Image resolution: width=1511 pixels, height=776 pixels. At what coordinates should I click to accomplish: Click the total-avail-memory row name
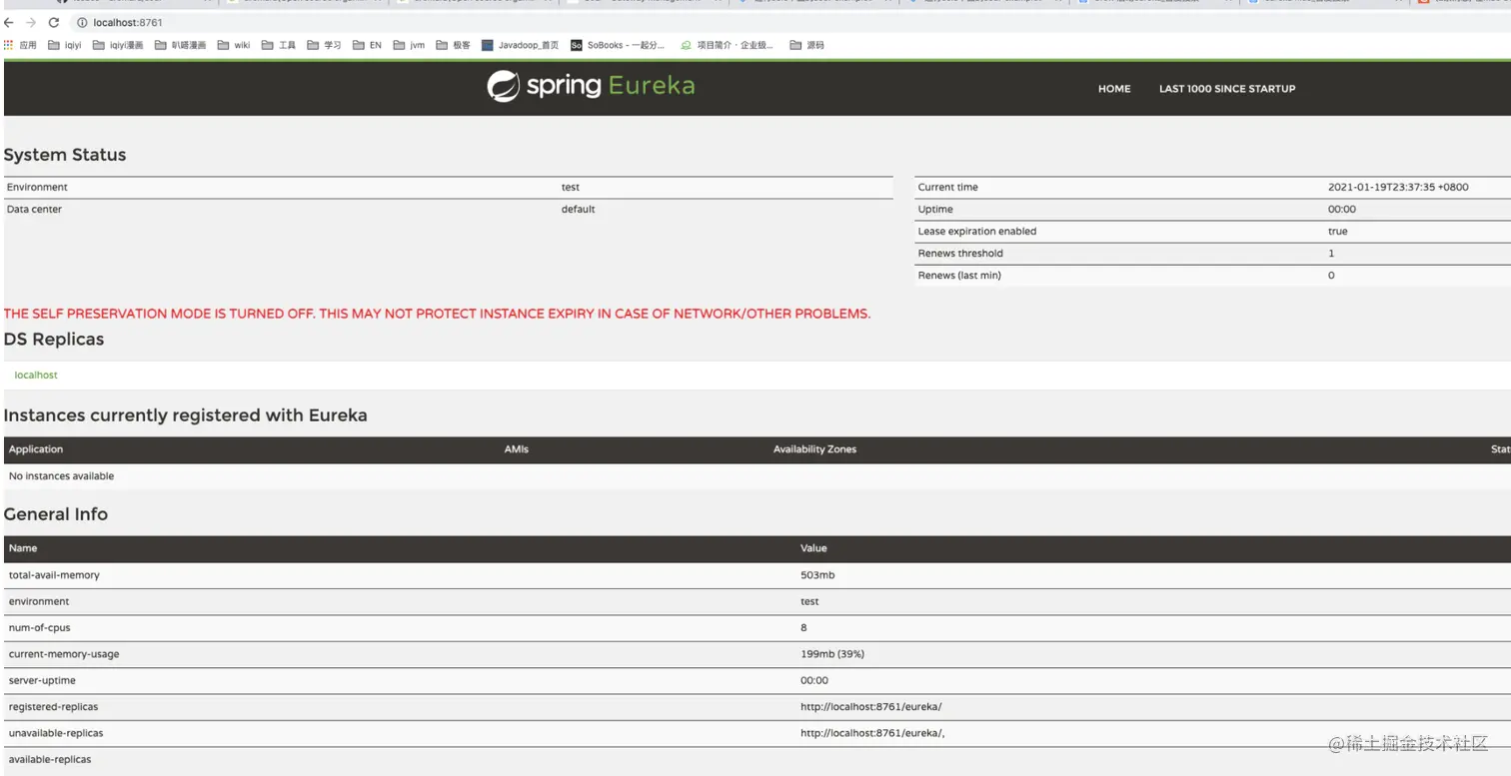click(54, 575)
